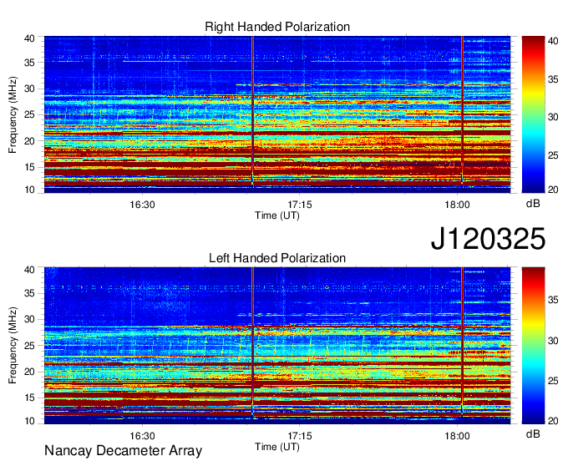This screenshot has width=568, height=461.
Task: Click the 40 dB tick on Right Handed colorbar
Action: point(553,41)
